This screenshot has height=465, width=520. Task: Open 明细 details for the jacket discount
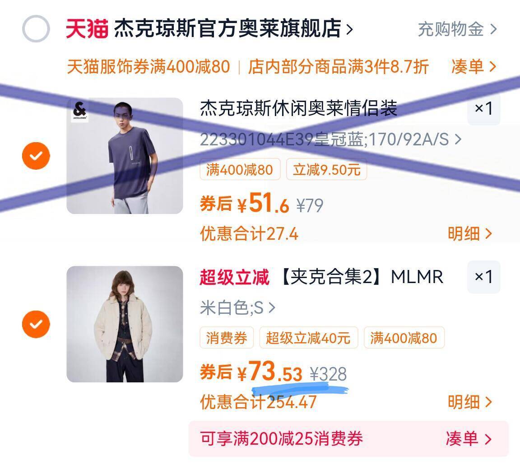(469, 402)
